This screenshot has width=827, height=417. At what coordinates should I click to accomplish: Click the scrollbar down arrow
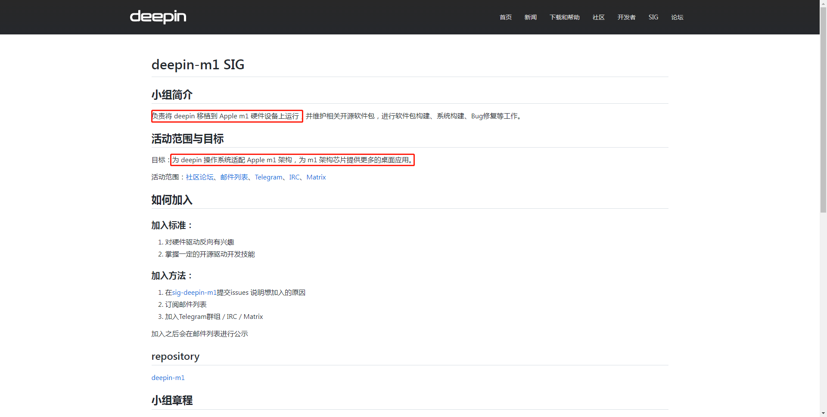click(823, 414)
